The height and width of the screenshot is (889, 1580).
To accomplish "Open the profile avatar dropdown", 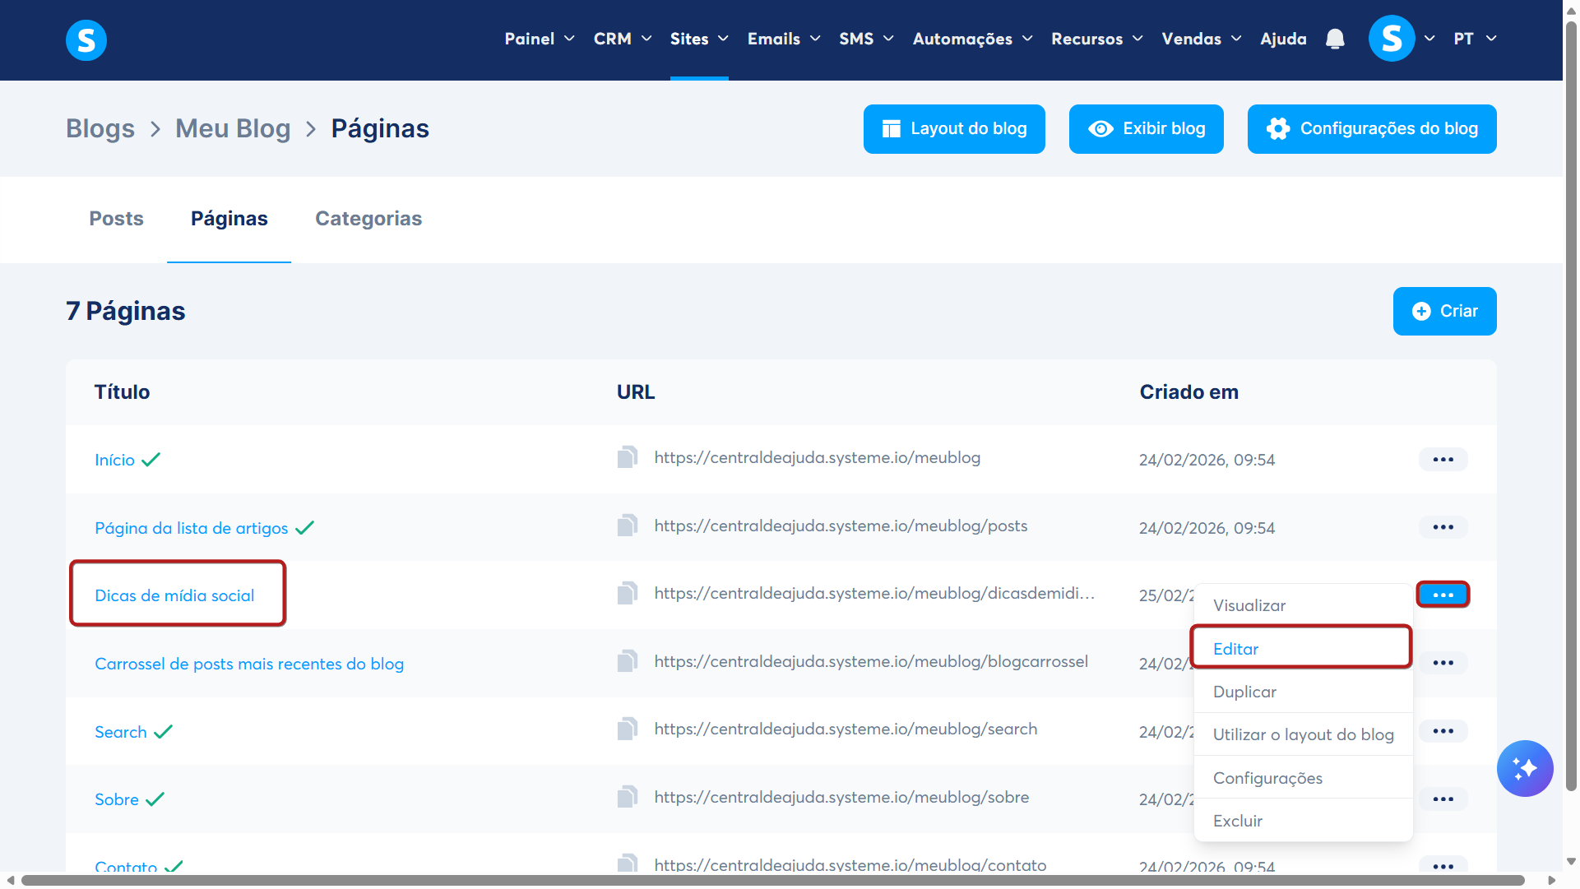I will click(x=1401, y=39).
